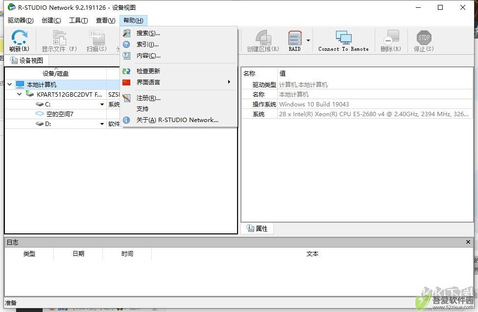
Task: Click the partition icon beside C:
Action: pos(40,104)
